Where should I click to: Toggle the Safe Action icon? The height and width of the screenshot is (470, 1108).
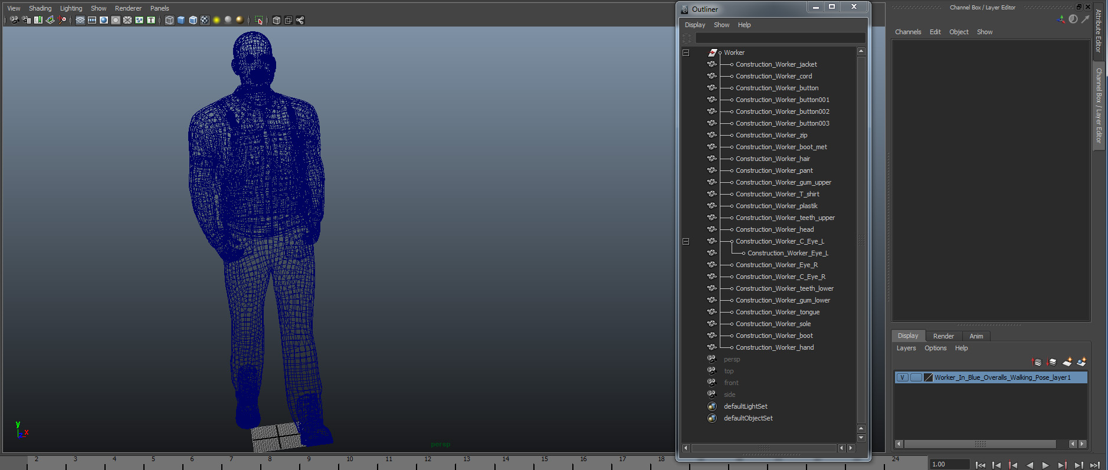click(x=139, y=20)
